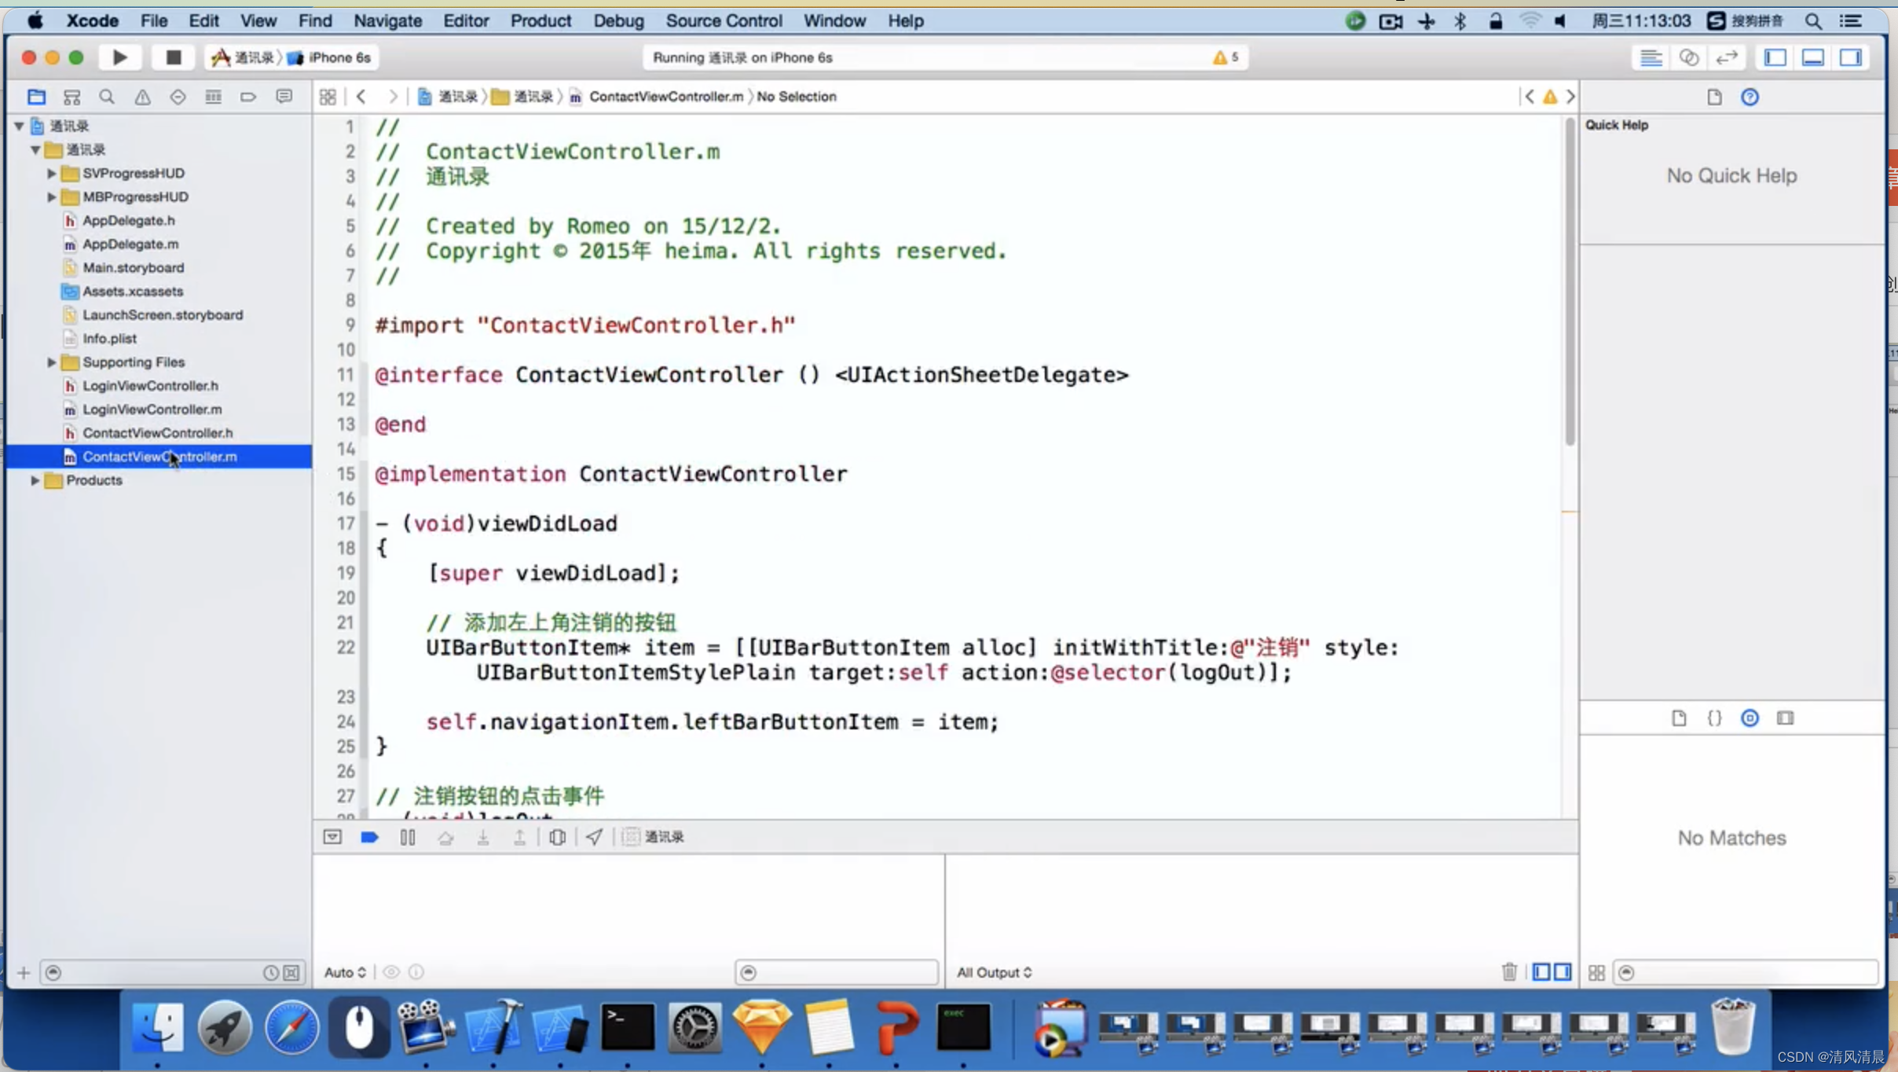Open the File Template library

pyautogui.click(x=1679, y=718)
